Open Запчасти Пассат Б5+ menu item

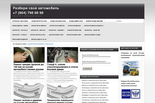(x=38, y=35)
